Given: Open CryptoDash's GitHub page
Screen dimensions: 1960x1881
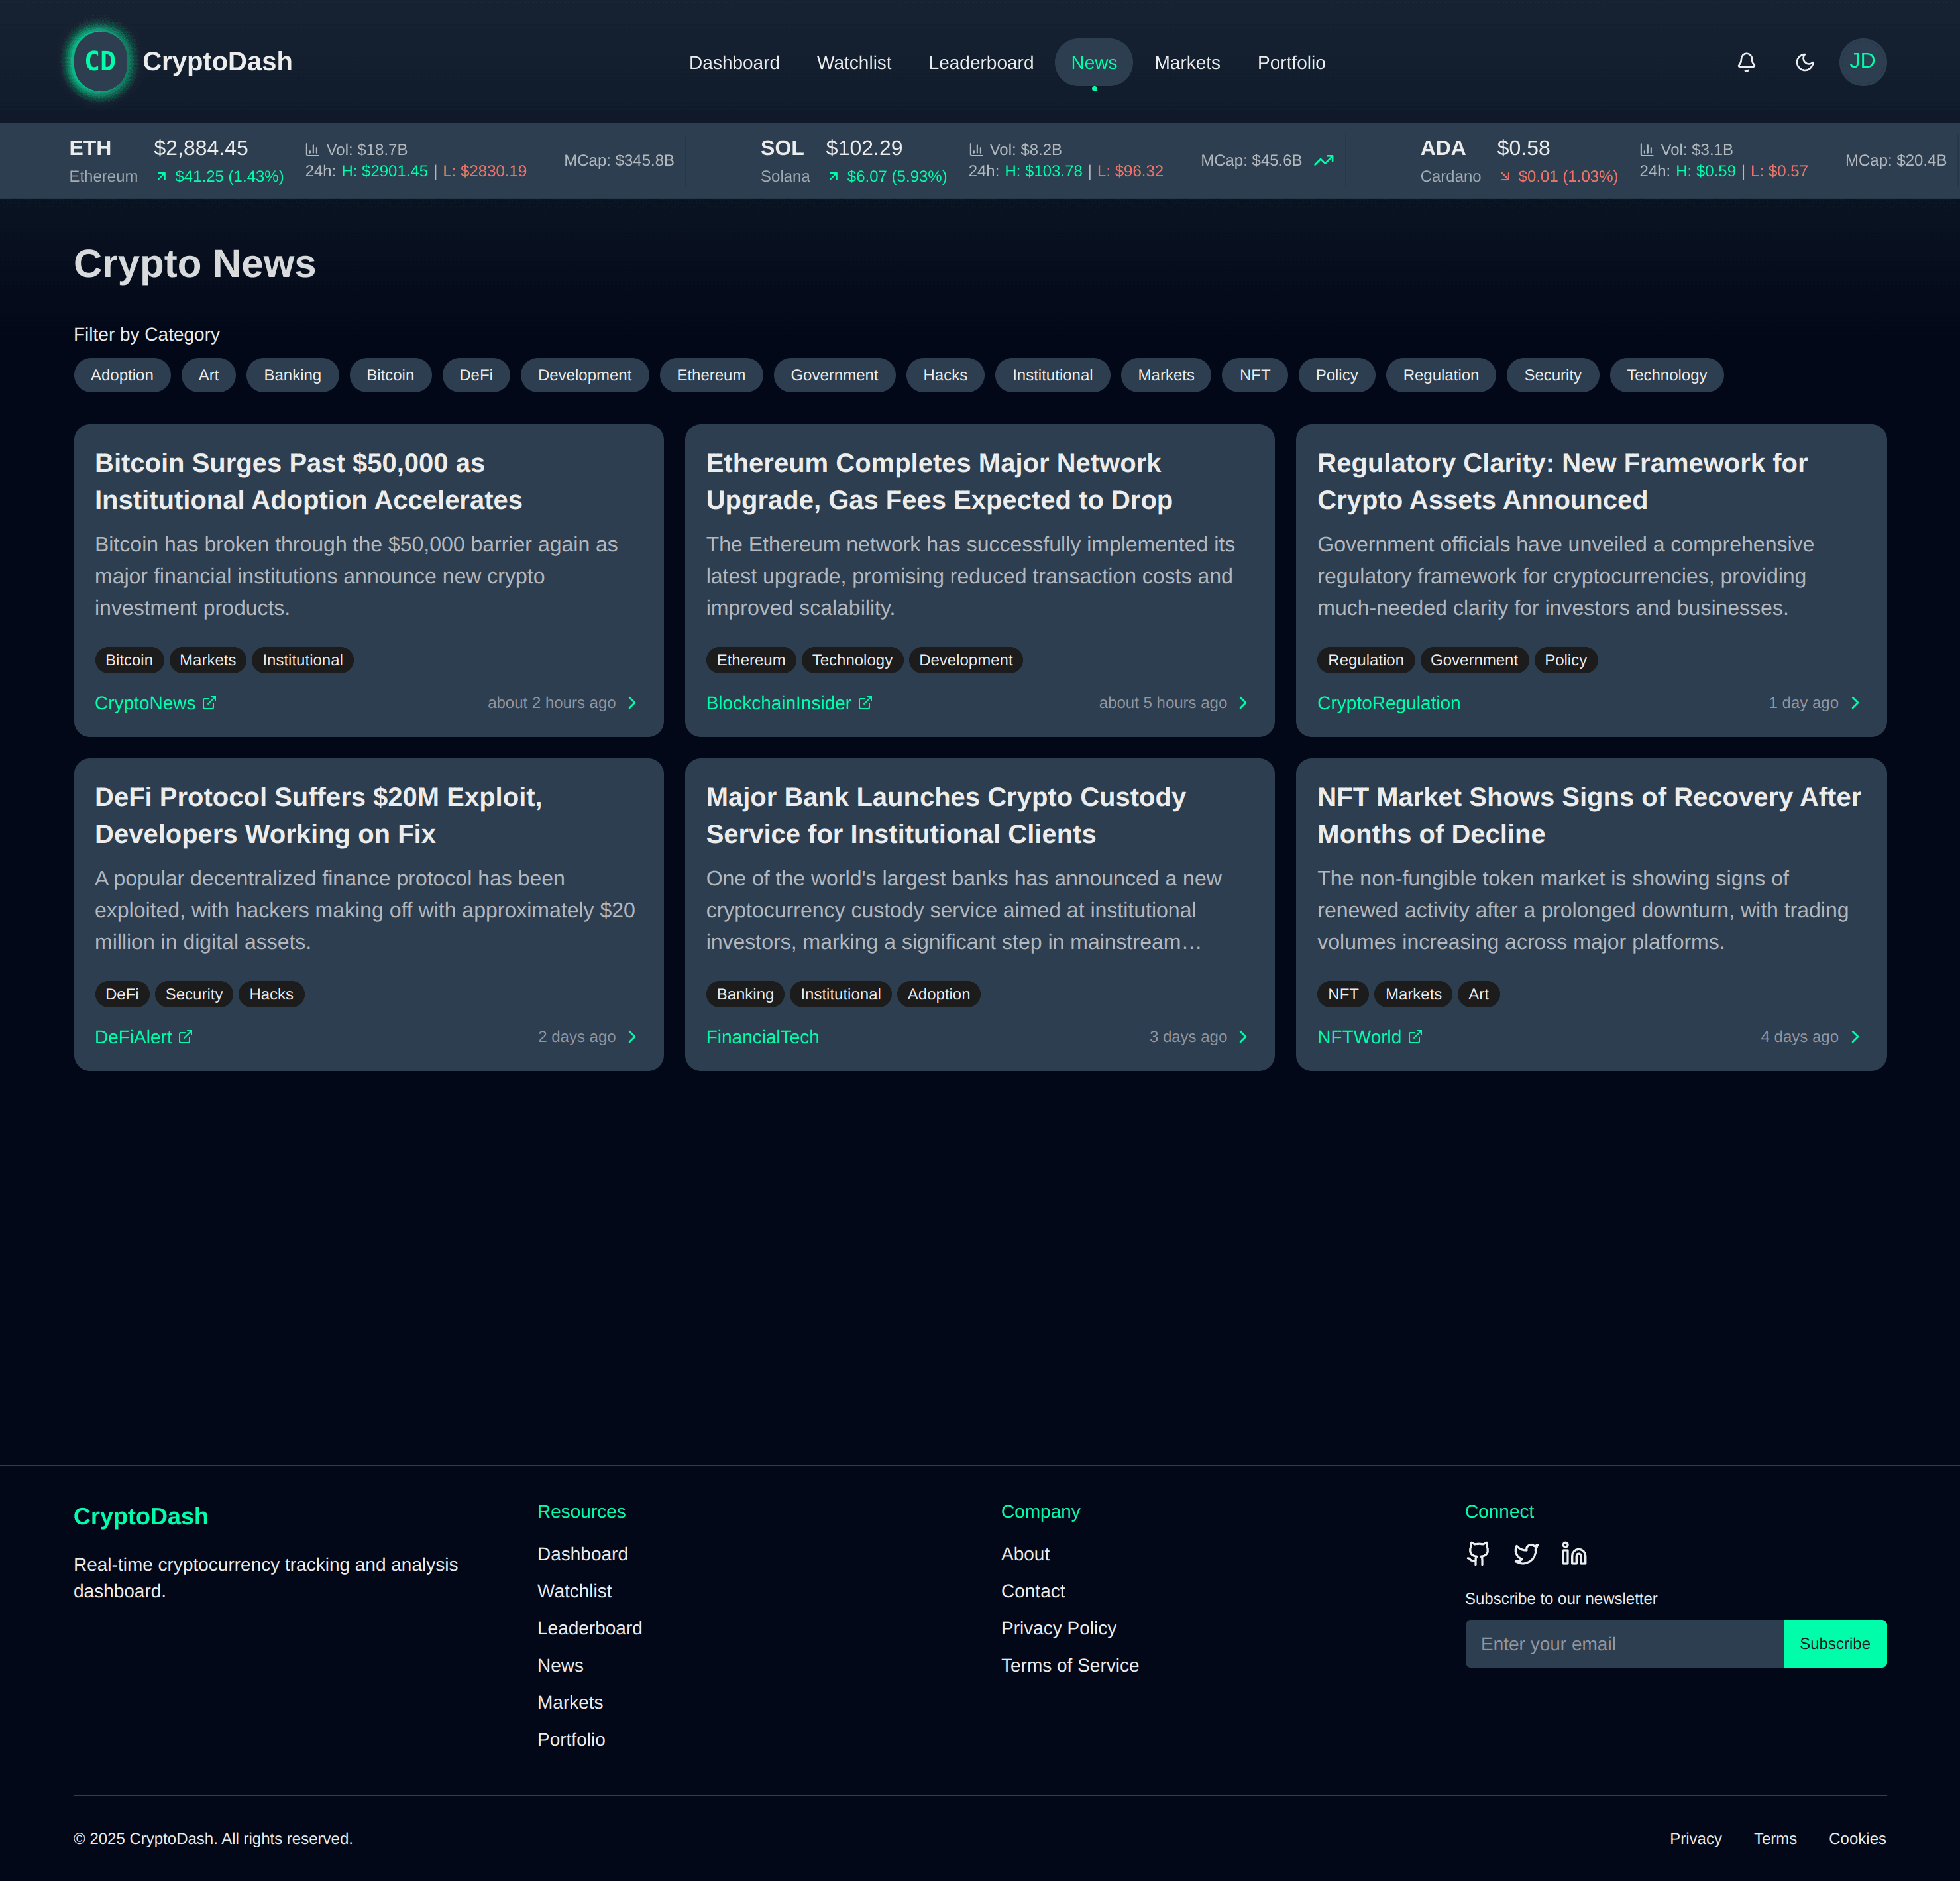Looking at the screenshot, I should point(1477,1554).
